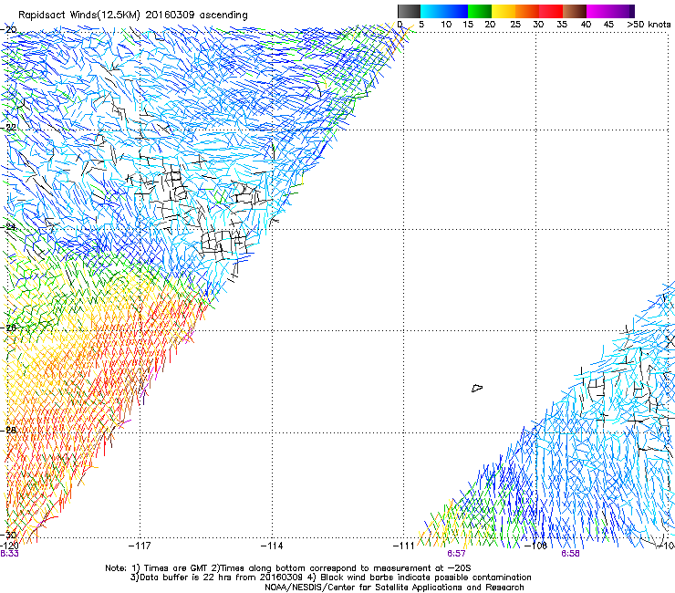Click the NOAA/NESDIS Center for Satellite Applications credit

click(x=394, y=588)
